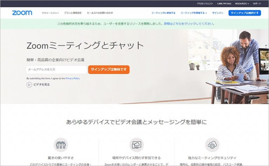Click 詳細はこちらをクリックしてください banner link
This screenshot has width=269, height=166.
[189, 24]
